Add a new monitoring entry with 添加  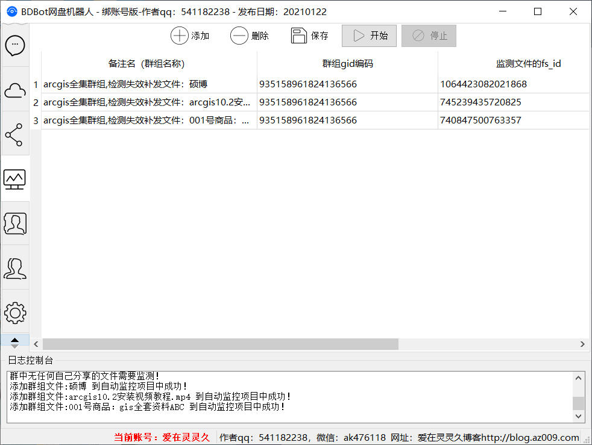(x=190, y=36)
